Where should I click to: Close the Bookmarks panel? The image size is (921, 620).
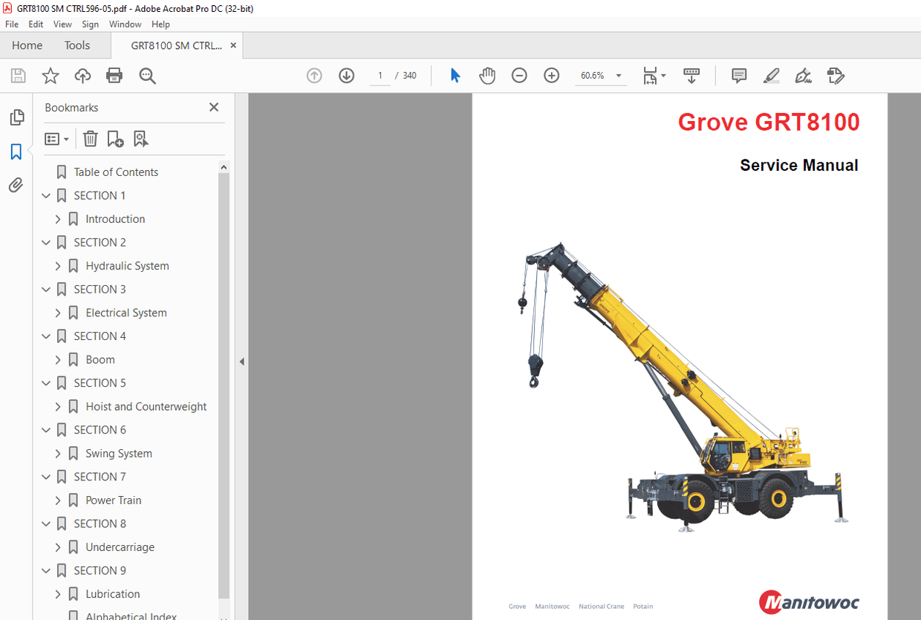click(214, 108)
